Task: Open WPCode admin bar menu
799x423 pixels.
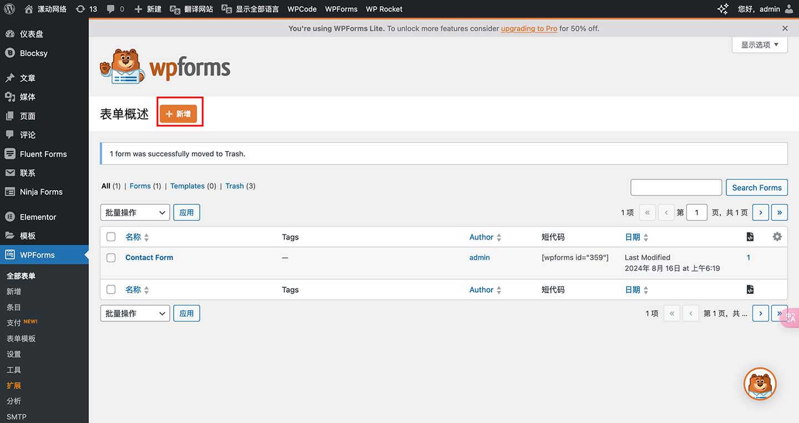Action: [302, 9]
